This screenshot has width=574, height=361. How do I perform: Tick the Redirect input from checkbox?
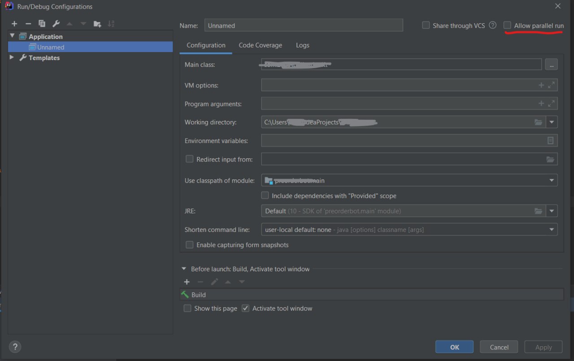(x=189, y=159)
